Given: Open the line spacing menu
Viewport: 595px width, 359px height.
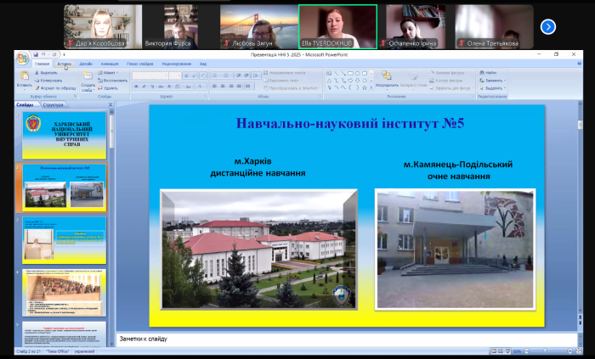Looking at the screenshot, I should [x=257, y=76].
